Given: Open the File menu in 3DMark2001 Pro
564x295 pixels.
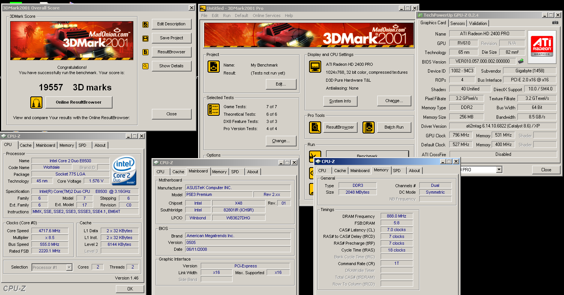Looking at the screenshot, I should coord(204,16).
